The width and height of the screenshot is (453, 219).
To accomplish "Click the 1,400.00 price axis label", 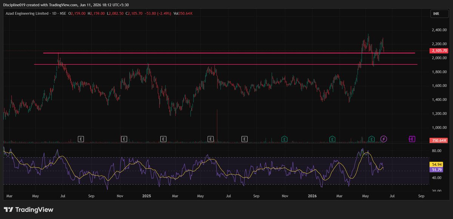I will 439,100.
